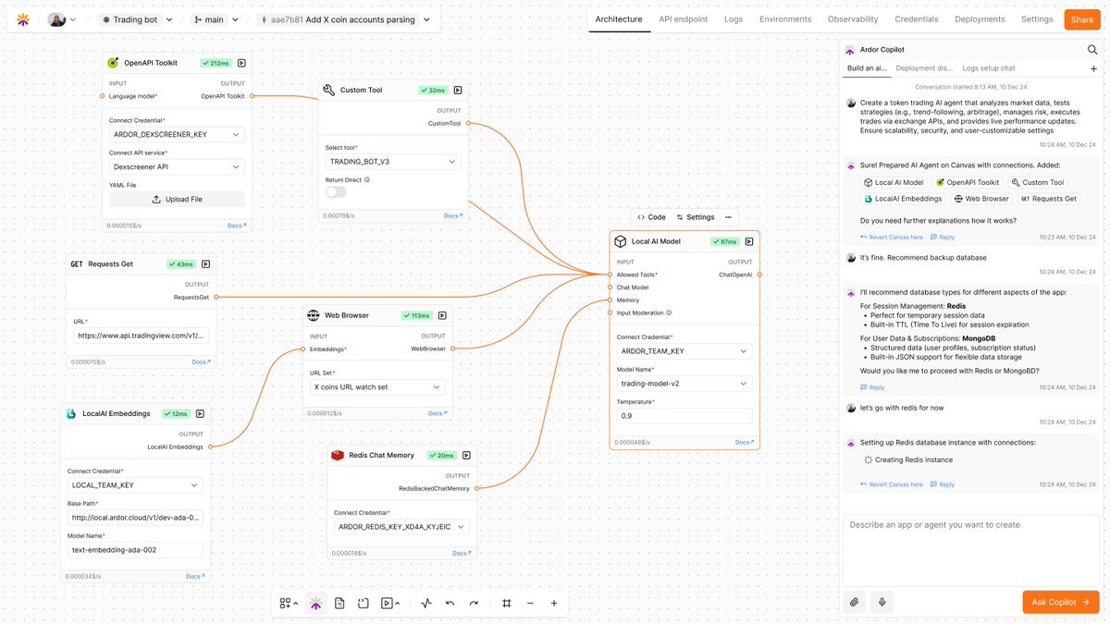Open Docs link in Custom Tool node
The height and width of the screenshot is (624, 1110).
(452, 216)
